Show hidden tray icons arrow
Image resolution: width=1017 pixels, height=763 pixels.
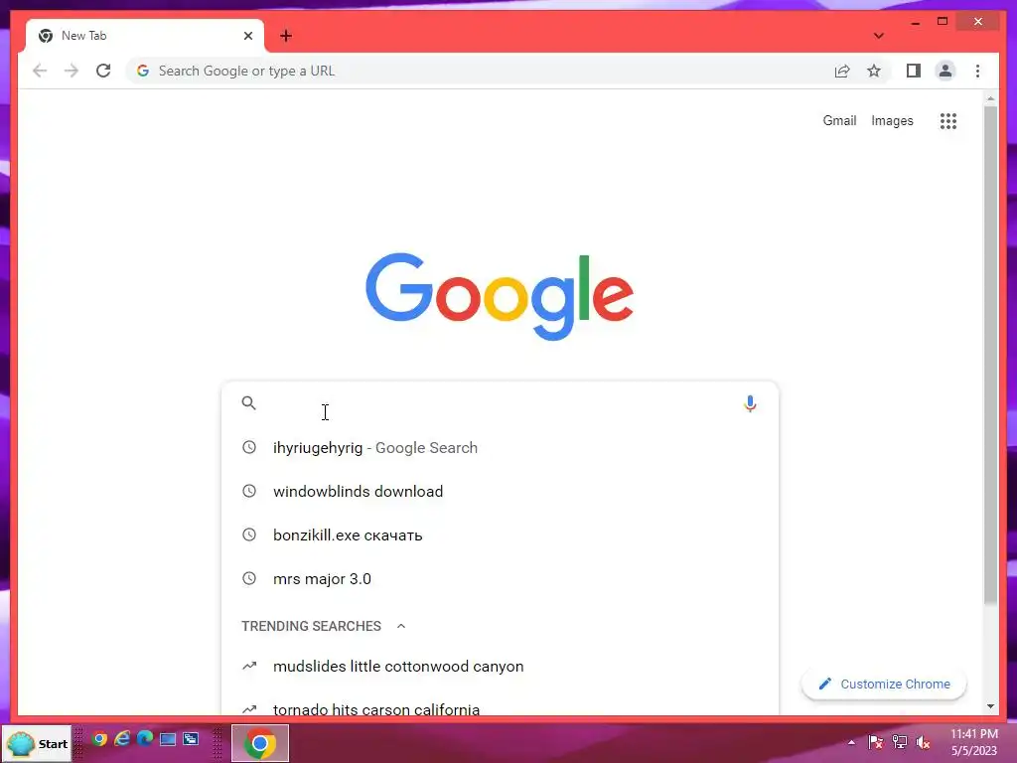(851, 742)
